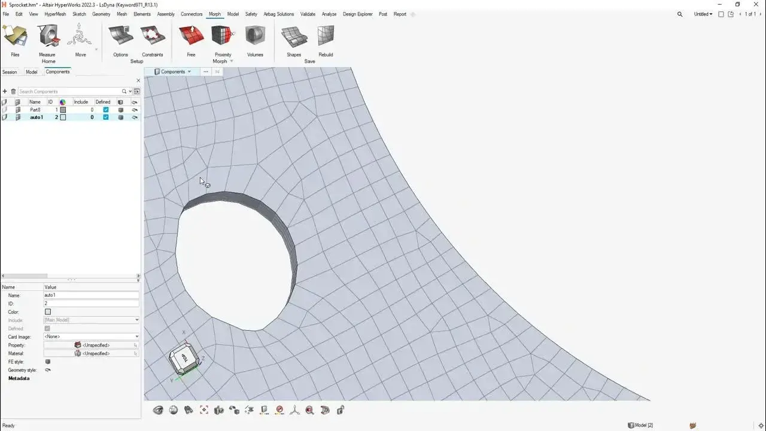The height and width of the screenshot is (431, 766).
Task: Open the morph Volumes tool
Action: click(x=255, y=40)
